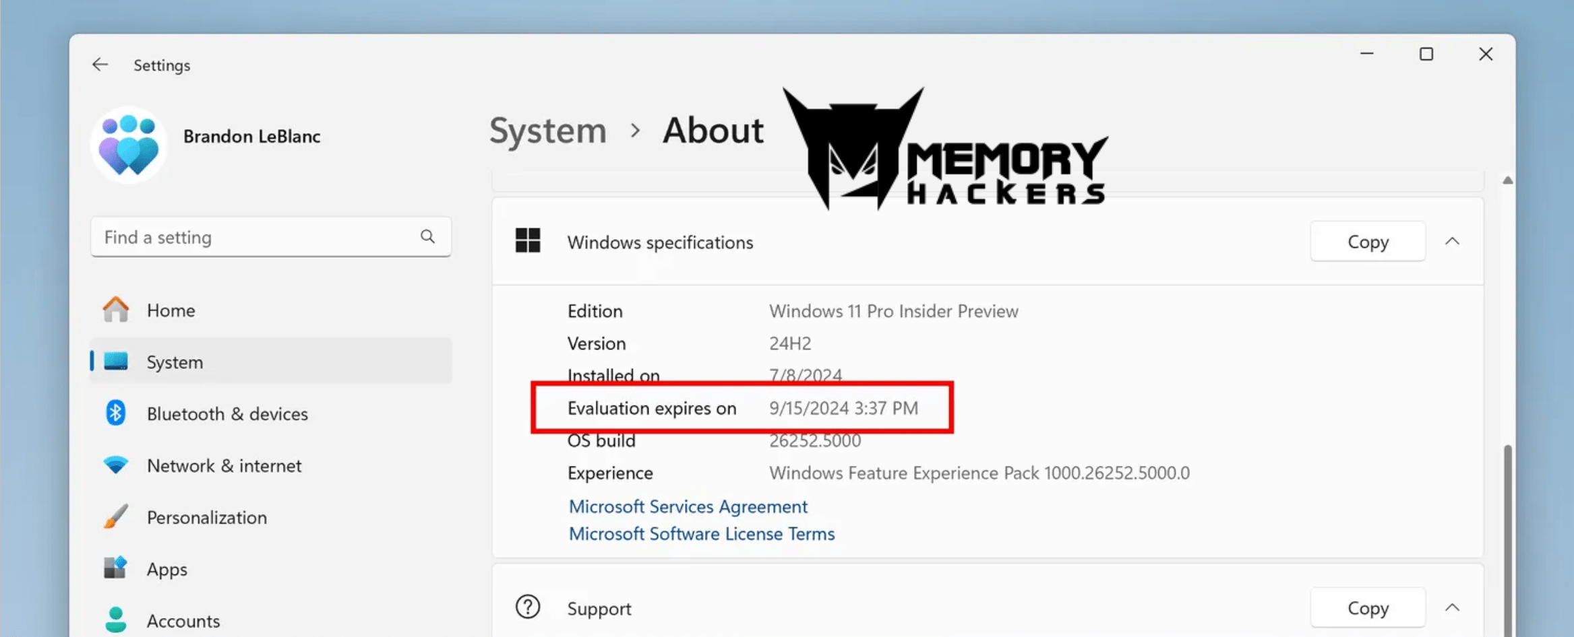The image size is (1574, 637).
Task: Select System in the sidebar
Action: (271, 362)
